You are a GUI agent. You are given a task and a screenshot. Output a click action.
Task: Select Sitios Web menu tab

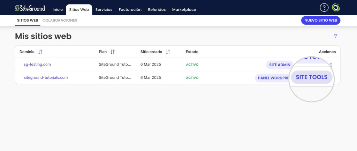click(x=79, y=9)
